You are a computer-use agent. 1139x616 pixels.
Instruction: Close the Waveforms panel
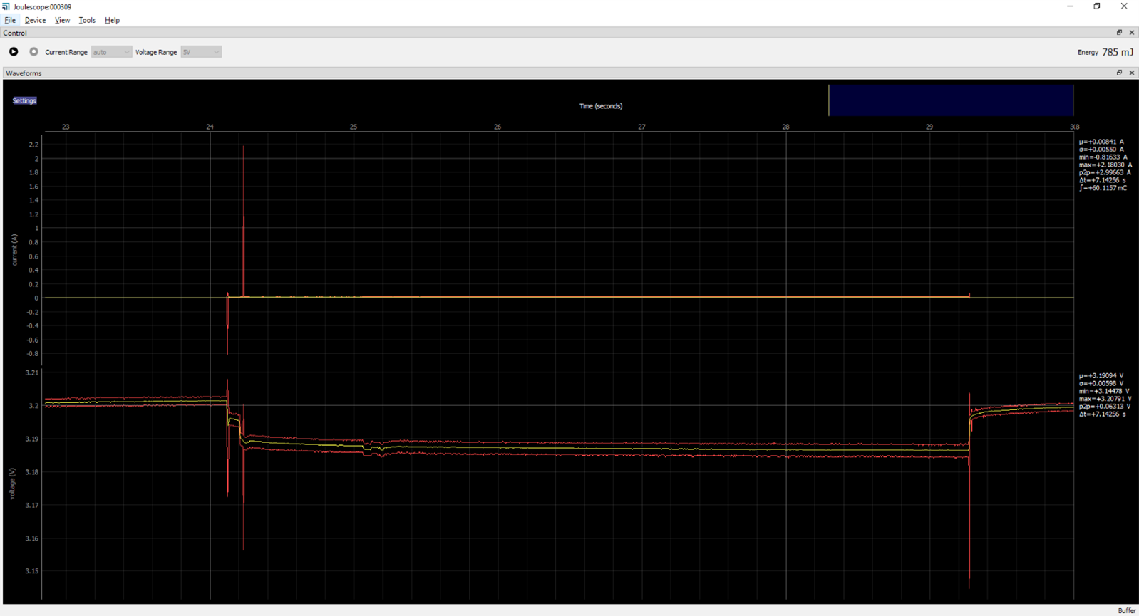[1131, 73]
